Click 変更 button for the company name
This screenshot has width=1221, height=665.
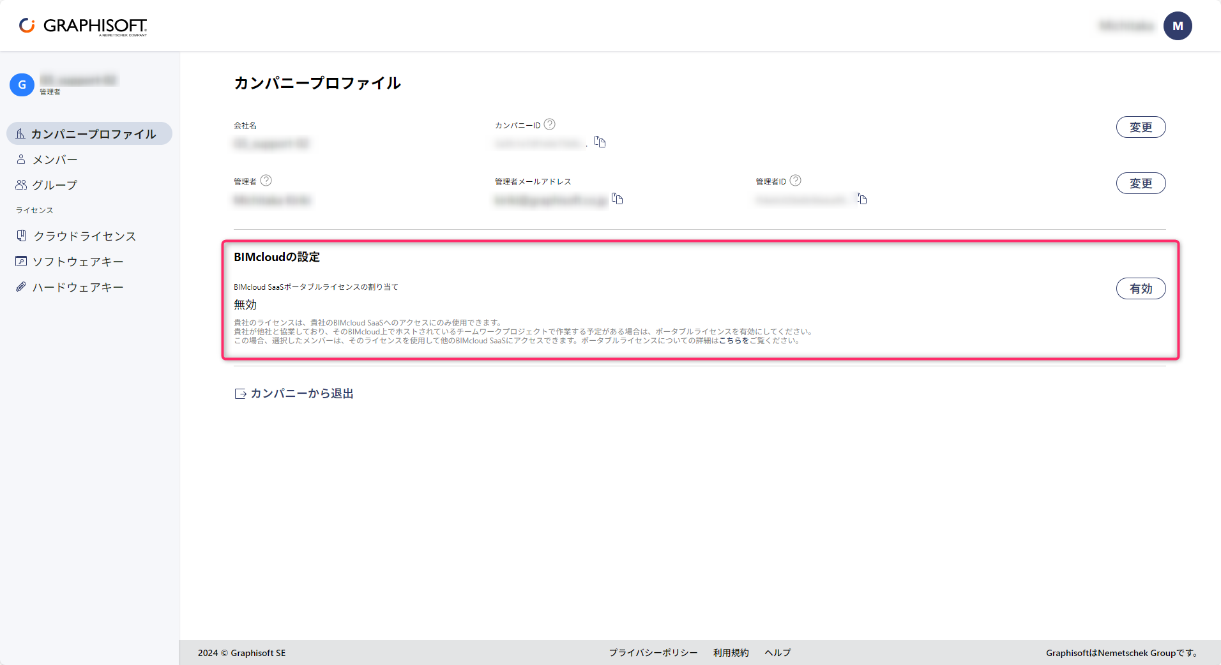click(1141, 127)
